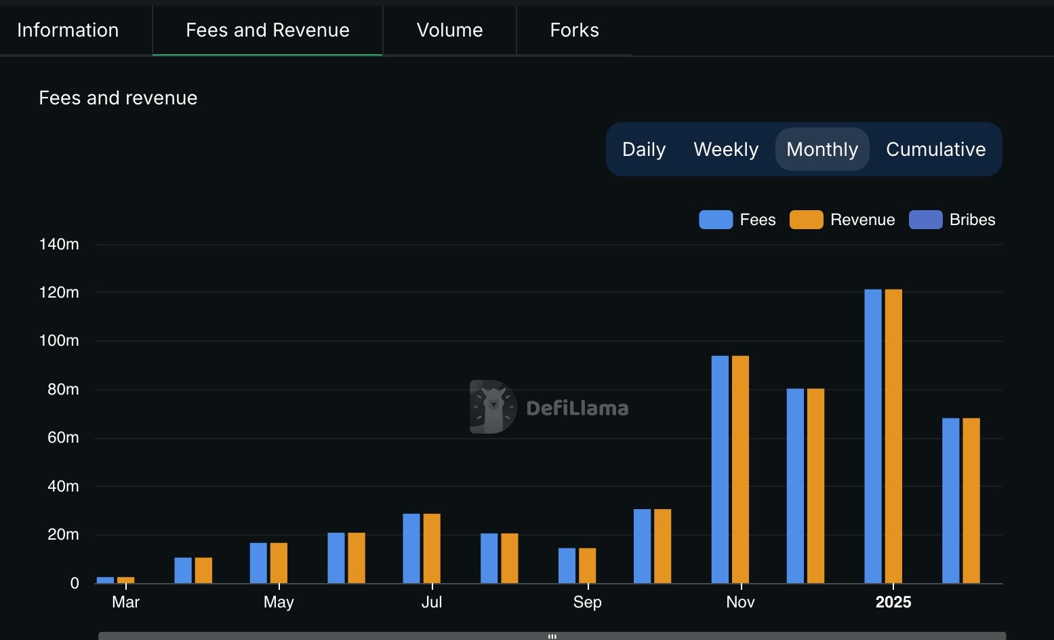Hide the Bribes series via its legend entry
This screenshot has height=640, width=1054.
(972, 220)
